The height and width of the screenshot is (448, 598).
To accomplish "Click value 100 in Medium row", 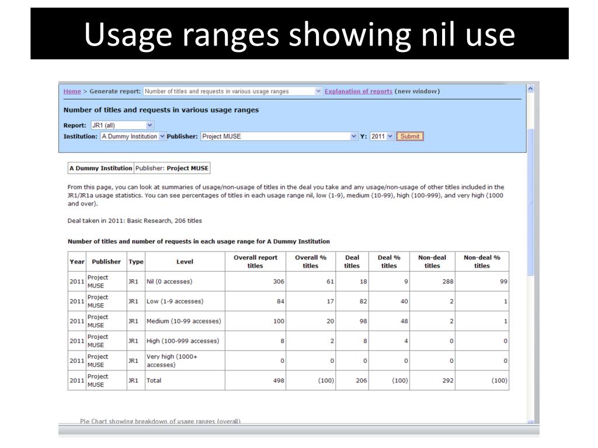I will coord(279,321).
